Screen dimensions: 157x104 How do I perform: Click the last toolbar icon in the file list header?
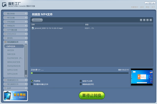(151, 20)
